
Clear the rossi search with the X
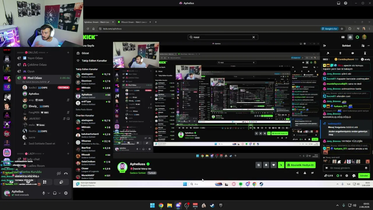[254, 37]
